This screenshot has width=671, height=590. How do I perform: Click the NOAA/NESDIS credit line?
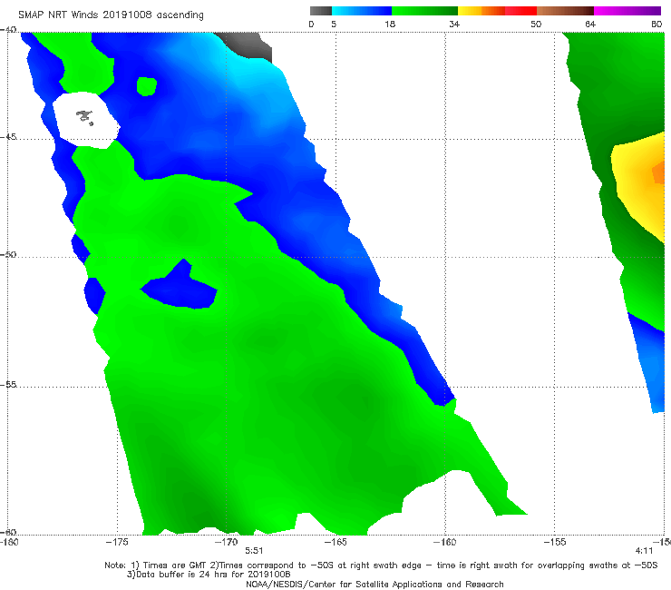point(374,584)
